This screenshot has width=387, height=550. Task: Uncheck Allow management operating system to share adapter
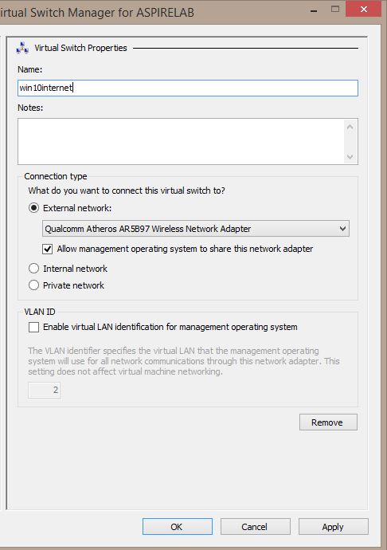[47, 249]
